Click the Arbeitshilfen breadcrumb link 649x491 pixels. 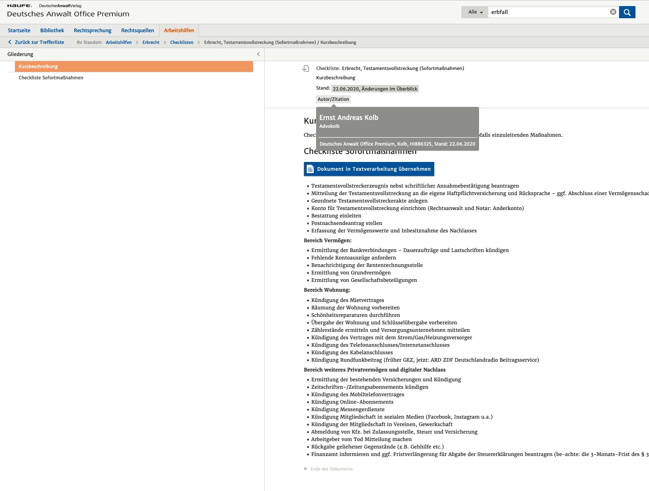pos(119,42)
